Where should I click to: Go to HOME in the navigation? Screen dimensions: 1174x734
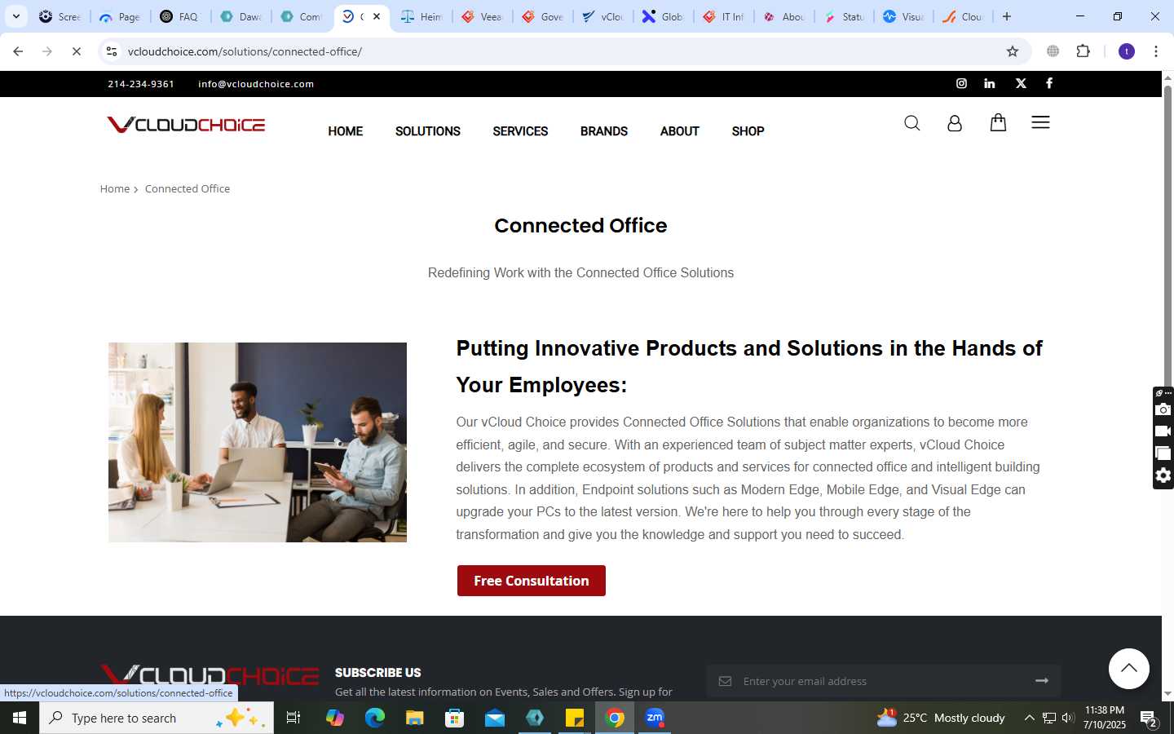click(346, 131)
